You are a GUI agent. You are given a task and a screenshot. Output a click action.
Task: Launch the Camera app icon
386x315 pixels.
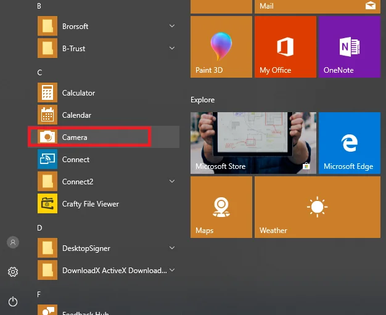click(x=47, y=137)
